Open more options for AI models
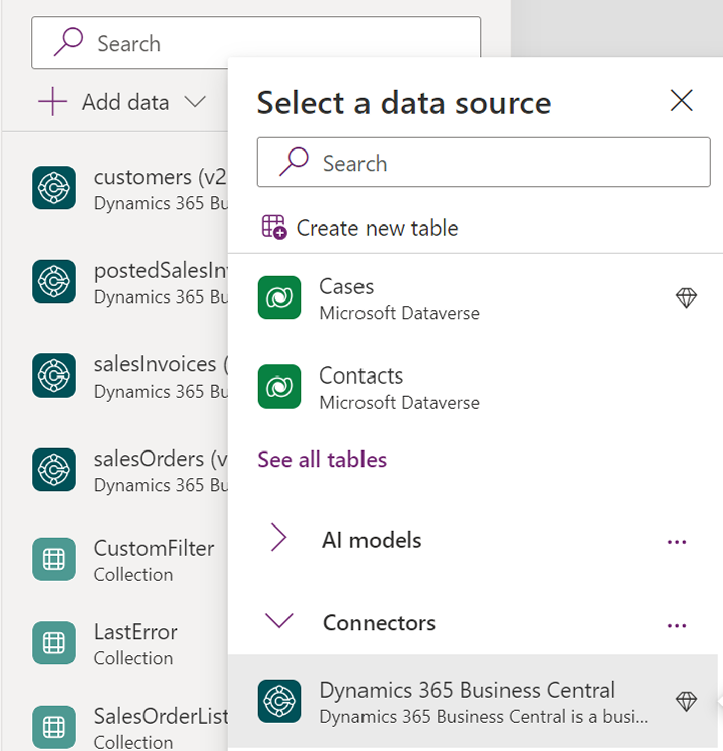The width and height of the screenshot is (723, 751). (x=677, y=542)
